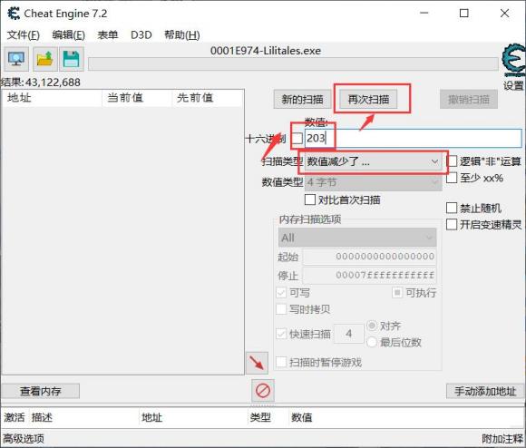This screenshot has width=526, height=448.
Task: Open the 帮助(H) menu
Action: (181, 34)
